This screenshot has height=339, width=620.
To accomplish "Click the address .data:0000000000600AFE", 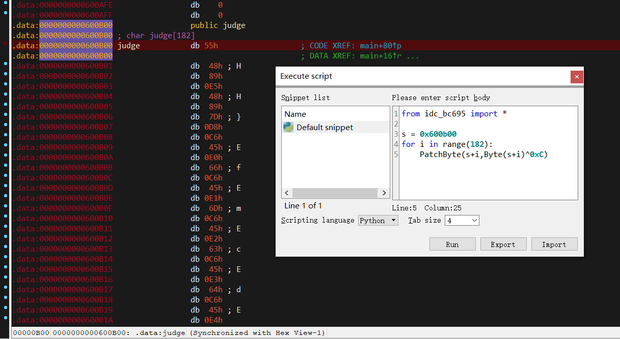I will tap(62, 5).
